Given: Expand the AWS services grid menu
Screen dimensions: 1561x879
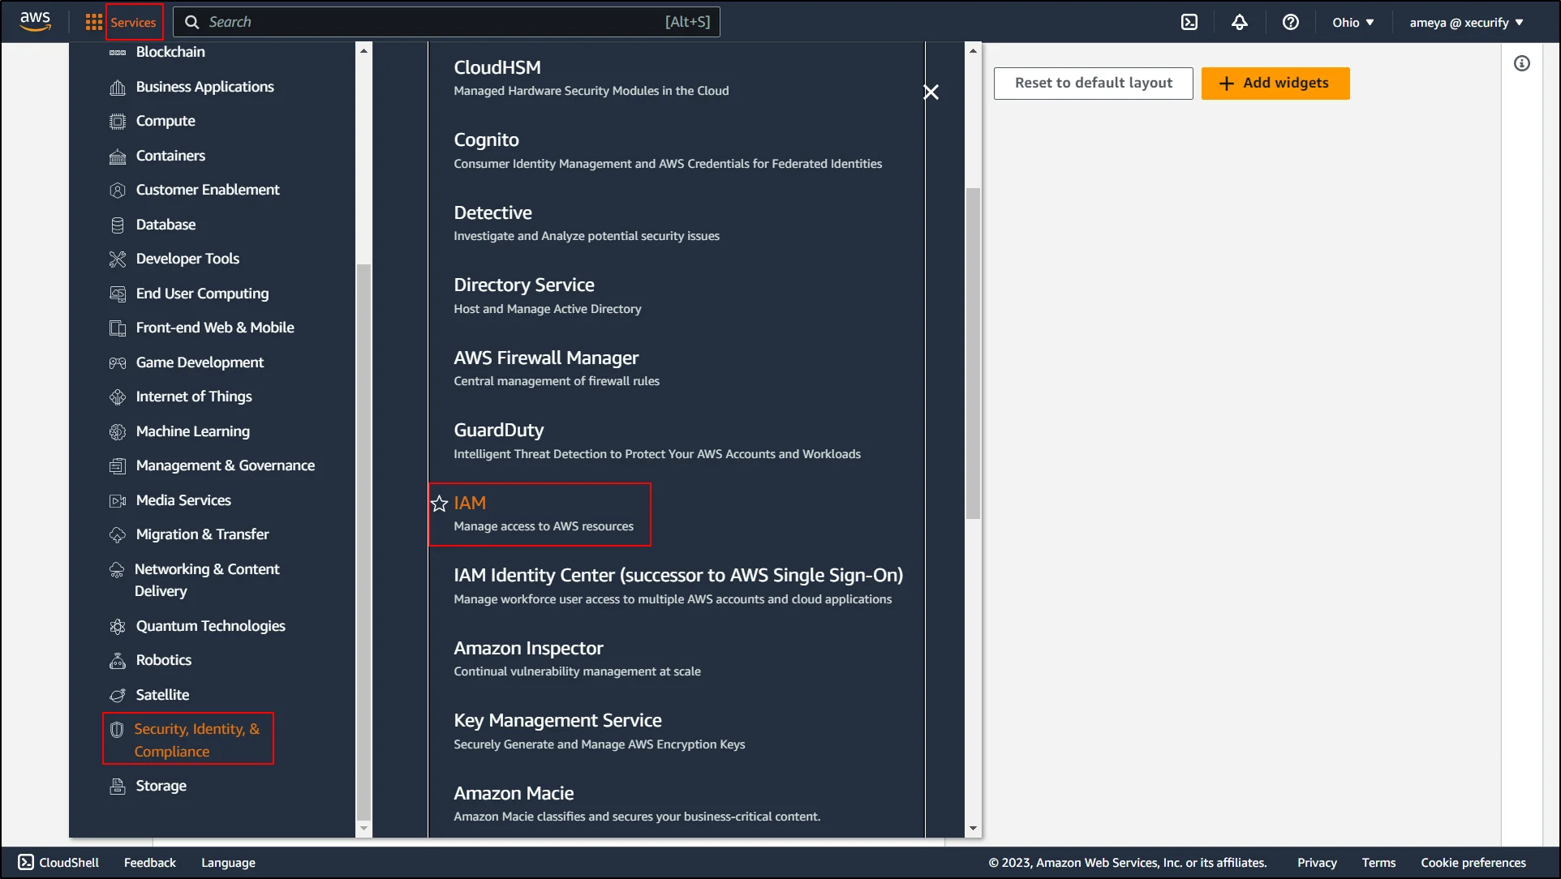Looking at the screenshot, I should [94, 21].
